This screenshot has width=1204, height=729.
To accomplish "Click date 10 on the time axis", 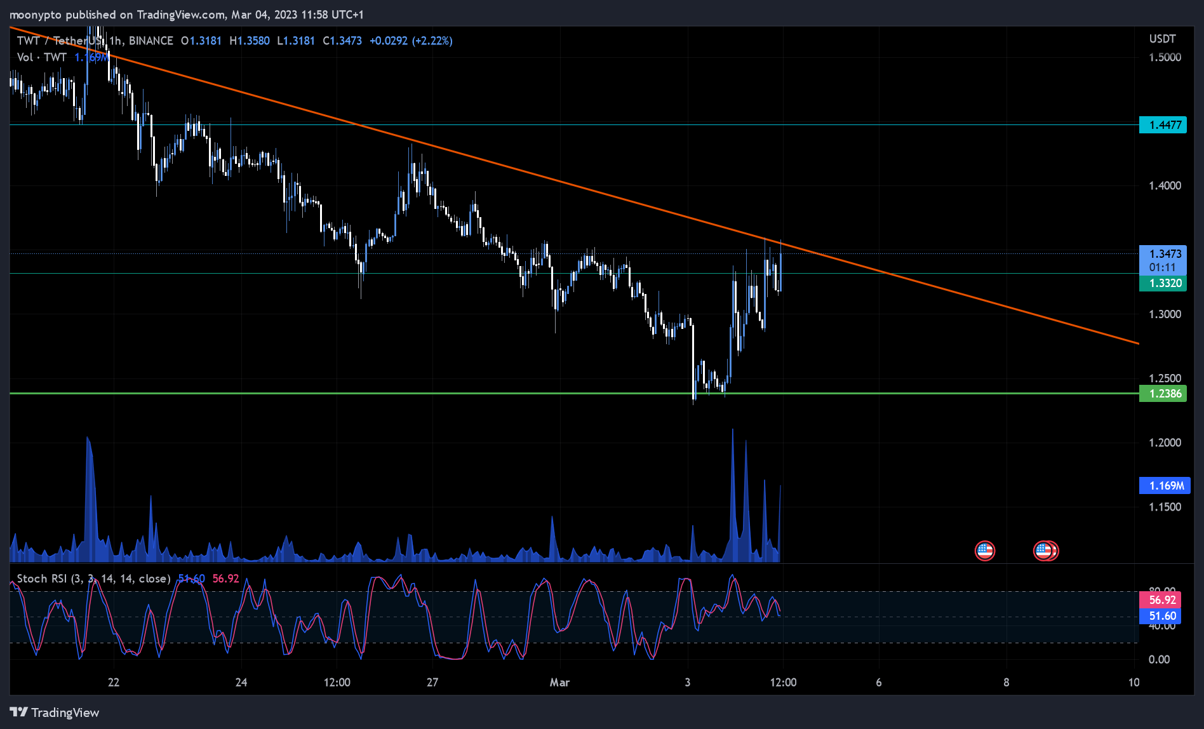I will point(1134,683).
